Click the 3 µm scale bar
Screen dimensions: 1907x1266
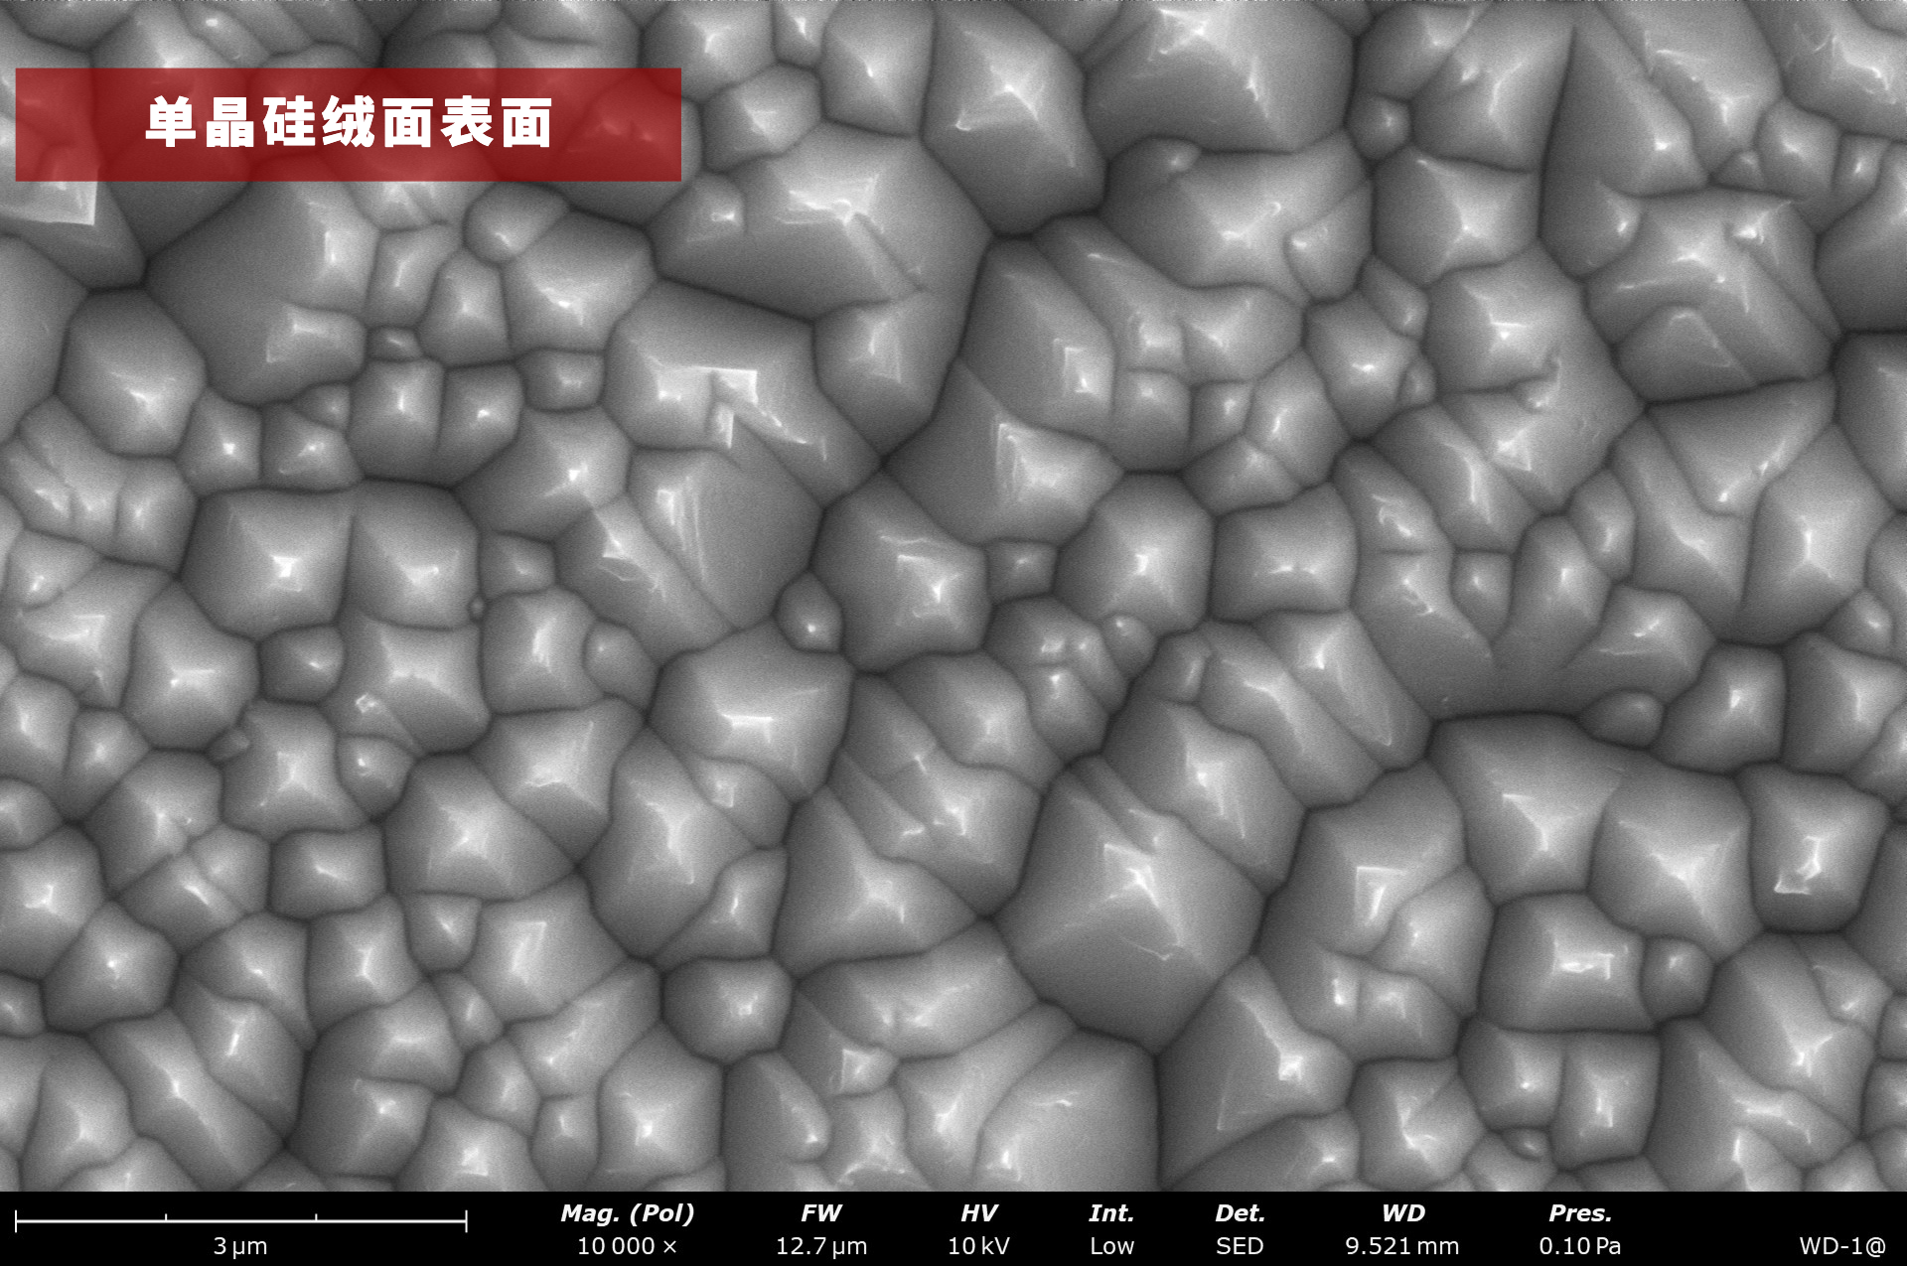tap(241, 1220)
